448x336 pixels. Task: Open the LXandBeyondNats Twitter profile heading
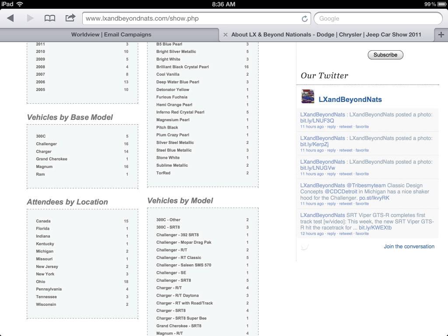pos(350,99)
